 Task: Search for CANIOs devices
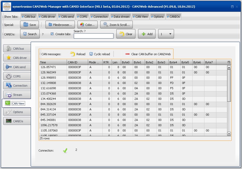point(30,34)
